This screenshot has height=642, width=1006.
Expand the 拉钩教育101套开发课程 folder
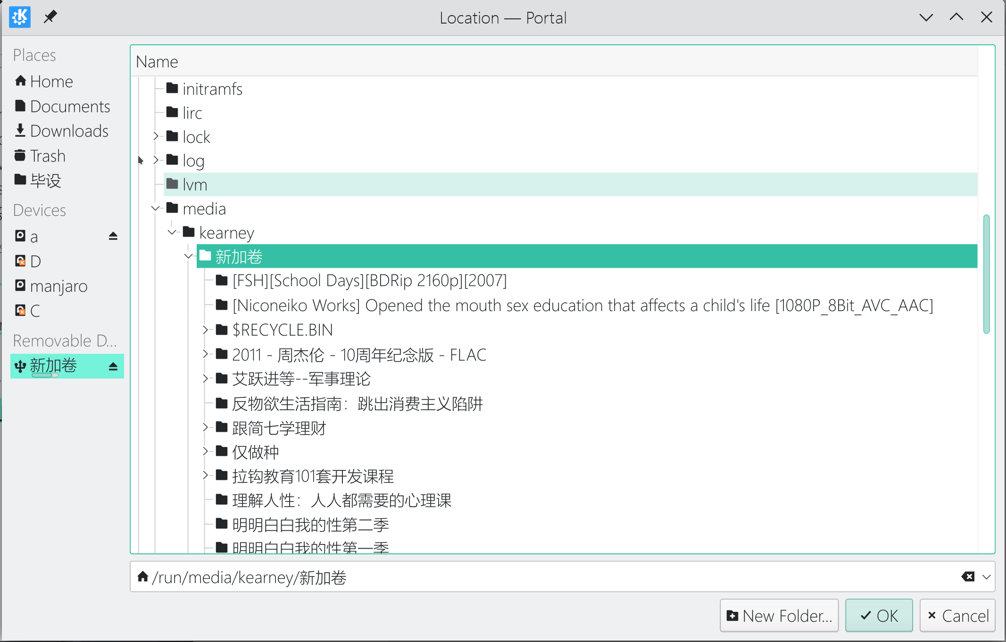[206, 476]
